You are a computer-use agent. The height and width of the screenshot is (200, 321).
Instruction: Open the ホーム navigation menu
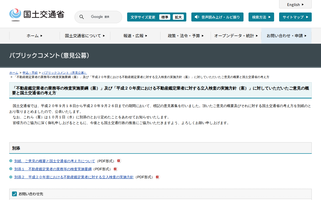35,36
